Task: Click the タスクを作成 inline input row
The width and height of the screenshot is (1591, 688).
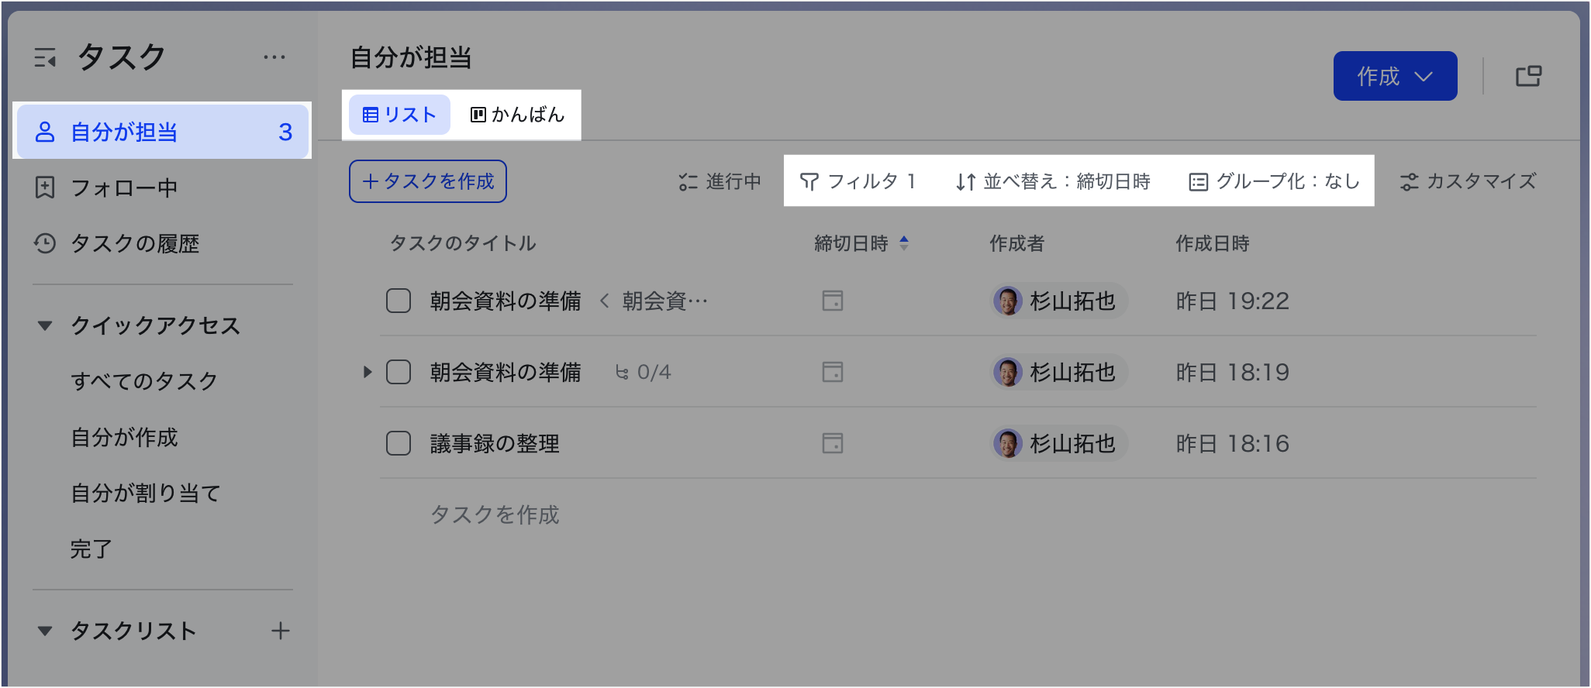Action: click(495, 514)
